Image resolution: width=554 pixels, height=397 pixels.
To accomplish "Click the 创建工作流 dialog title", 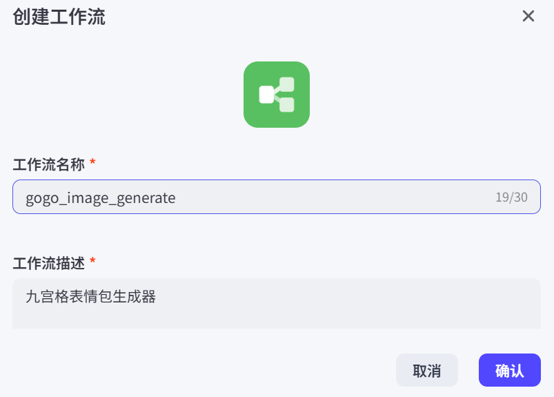I will [59, 17].
